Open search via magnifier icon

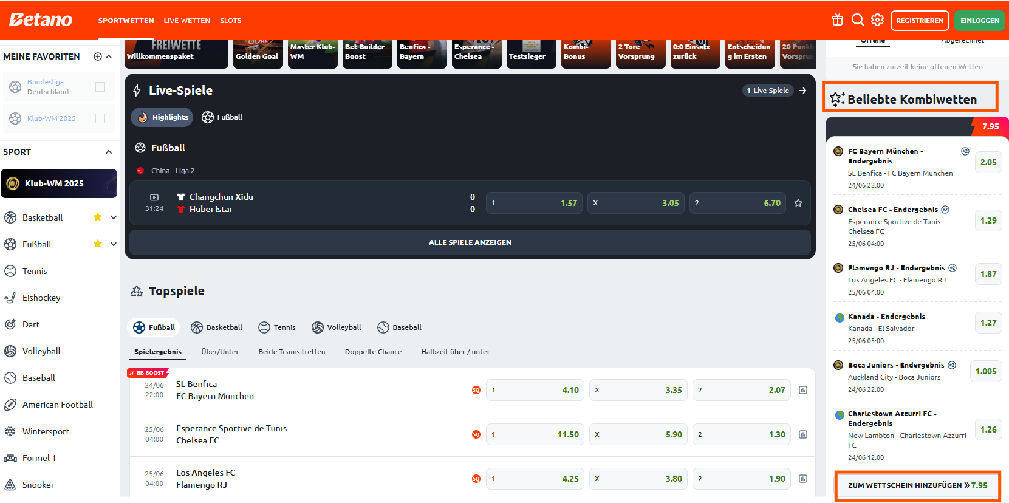(x=858, y=20)
